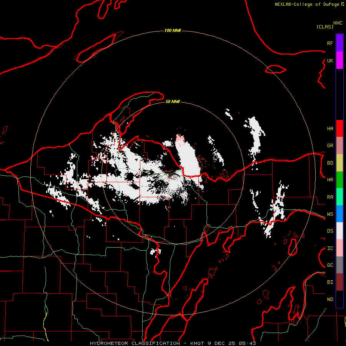Click the NEXLAB-College of DuPage credit text
The image size is (346, 346).
pos(307,4)
